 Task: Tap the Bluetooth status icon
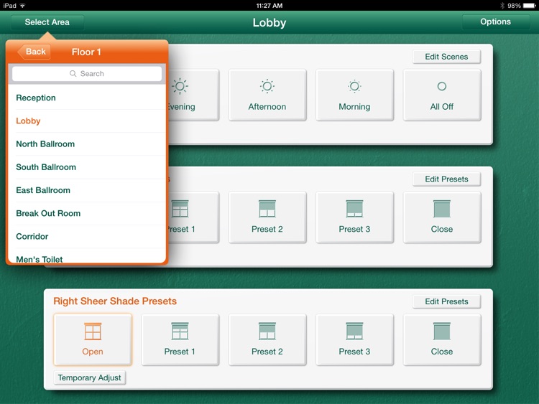tap(502, 6)
